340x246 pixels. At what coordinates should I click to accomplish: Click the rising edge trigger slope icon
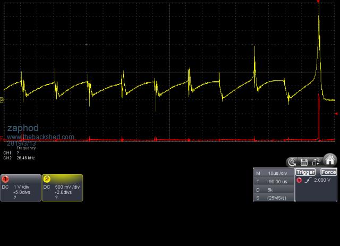tap(307, 181)
